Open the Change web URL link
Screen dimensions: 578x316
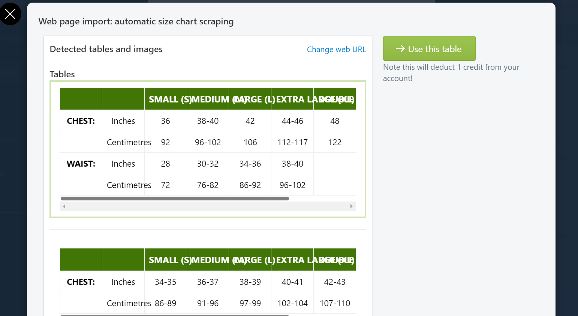pyautogui.click(x=336, y=50)
